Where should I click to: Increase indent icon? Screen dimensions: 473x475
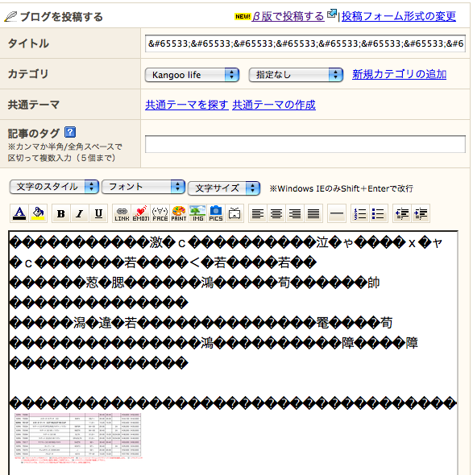point(421,213)
